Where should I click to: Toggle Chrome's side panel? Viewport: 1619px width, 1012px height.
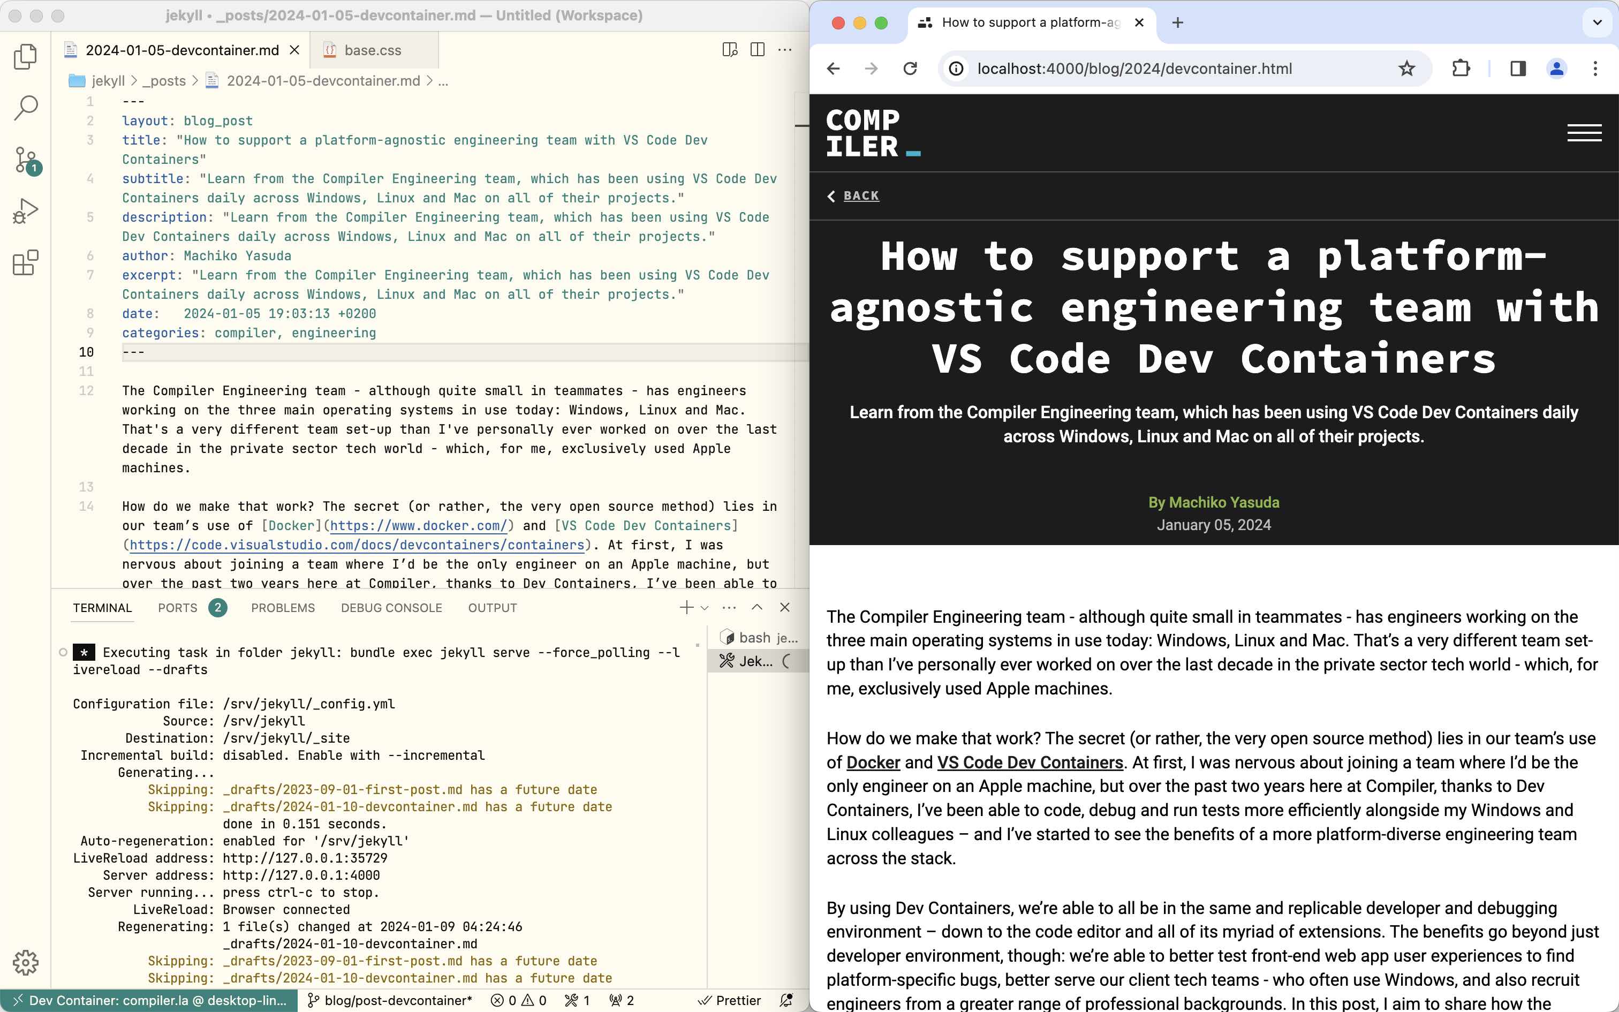pyautogui.click(x=1517, y=69)
